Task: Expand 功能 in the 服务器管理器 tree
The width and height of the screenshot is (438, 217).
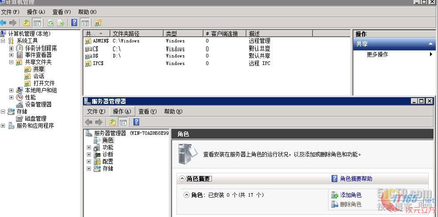Action: click(89, 147)
